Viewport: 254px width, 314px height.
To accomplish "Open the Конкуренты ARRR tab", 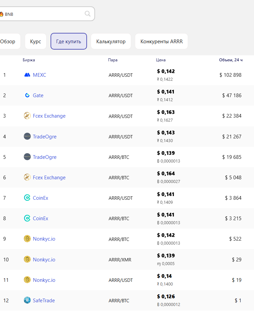I will [161, 41].
